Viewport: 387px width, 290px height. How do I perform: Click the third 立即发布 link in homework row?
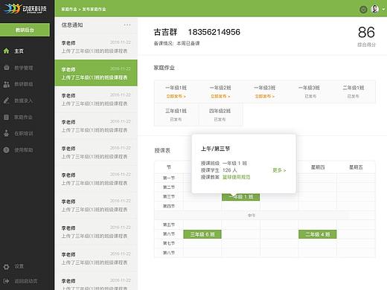265,96
